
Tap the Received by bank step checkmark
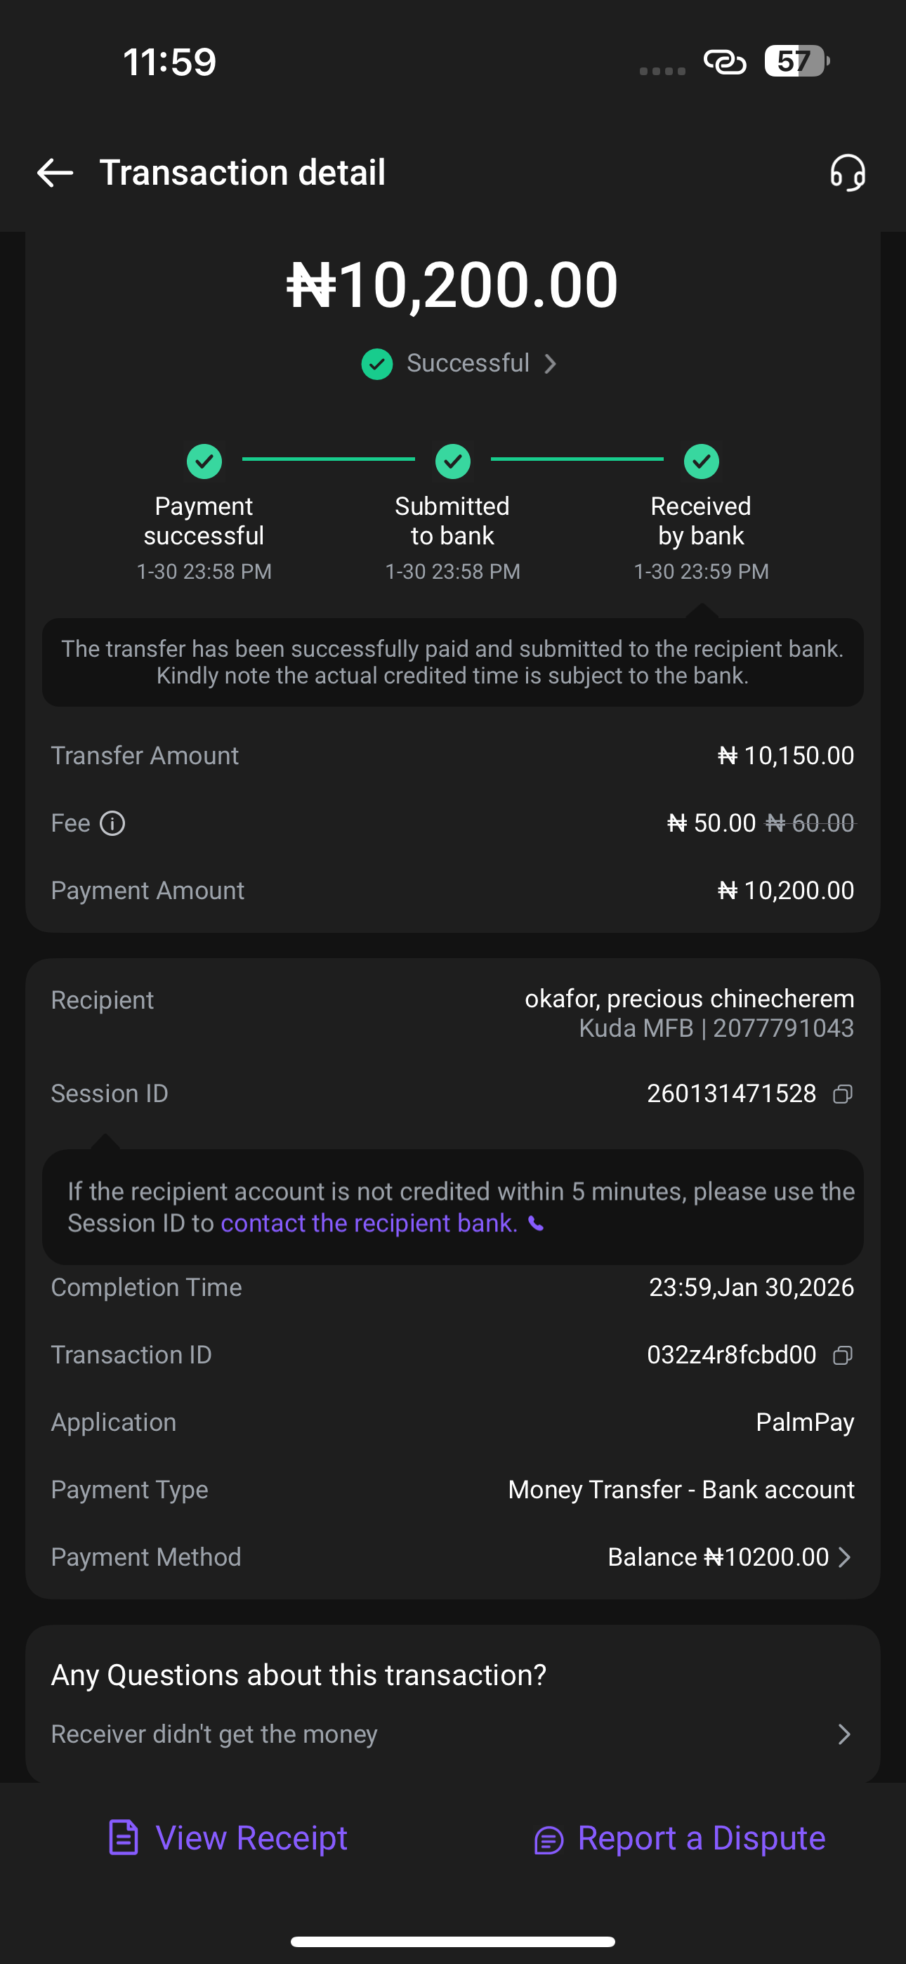point(702,461)
